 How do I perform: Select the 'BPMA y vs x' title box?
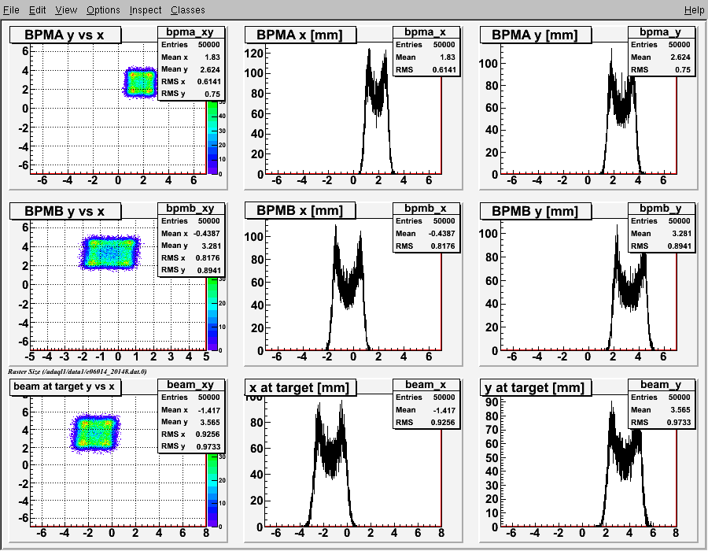(65, 35)
